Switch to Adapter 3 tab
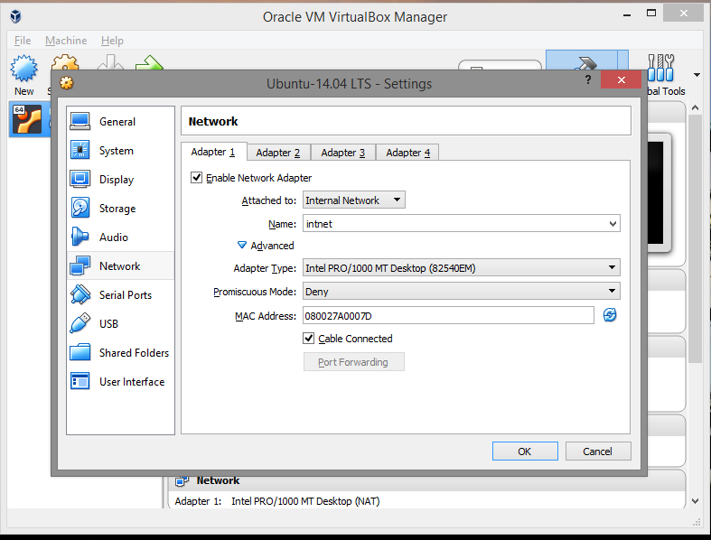The image size is (711, 540). pyautogui.click(x=342, y=153)
